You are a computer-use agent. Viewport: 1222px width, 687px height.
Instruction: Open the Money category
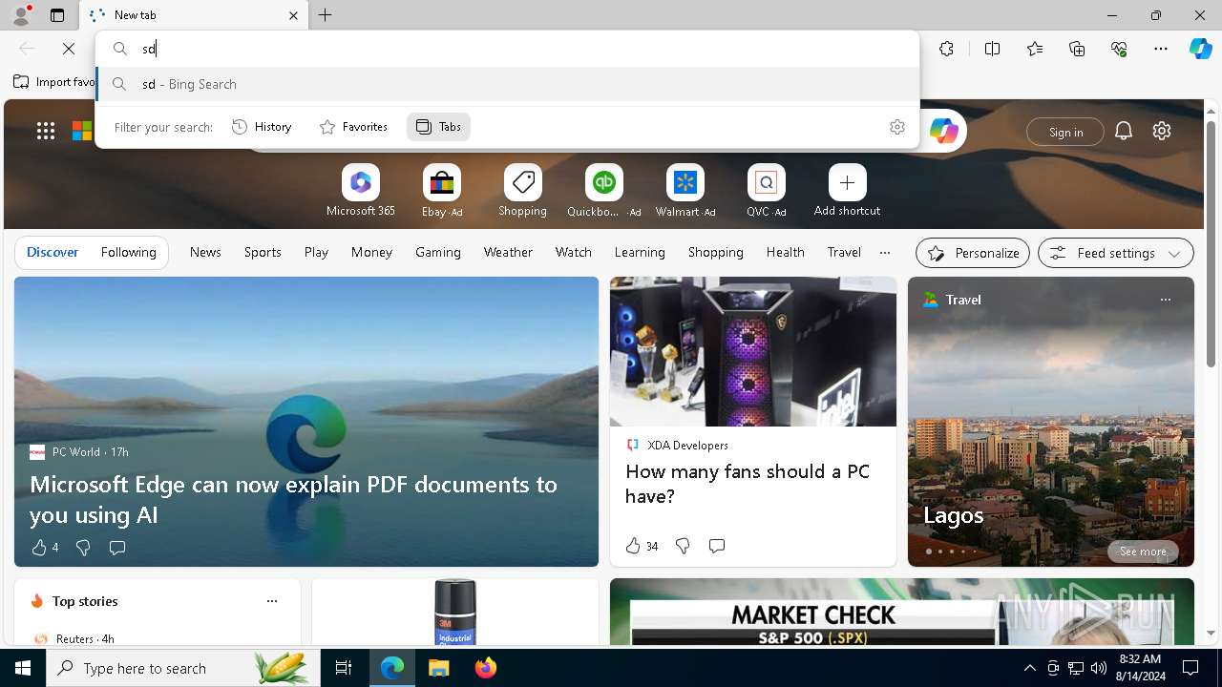[371, 253]
